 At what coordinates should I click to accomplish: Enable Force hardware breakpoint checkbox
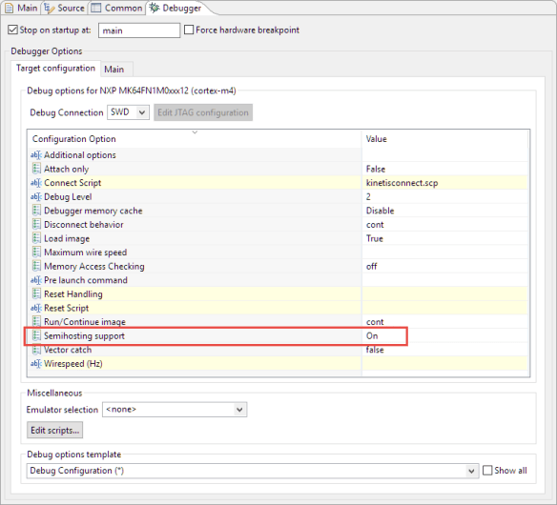pyautogui.click(x=189, y=30)
